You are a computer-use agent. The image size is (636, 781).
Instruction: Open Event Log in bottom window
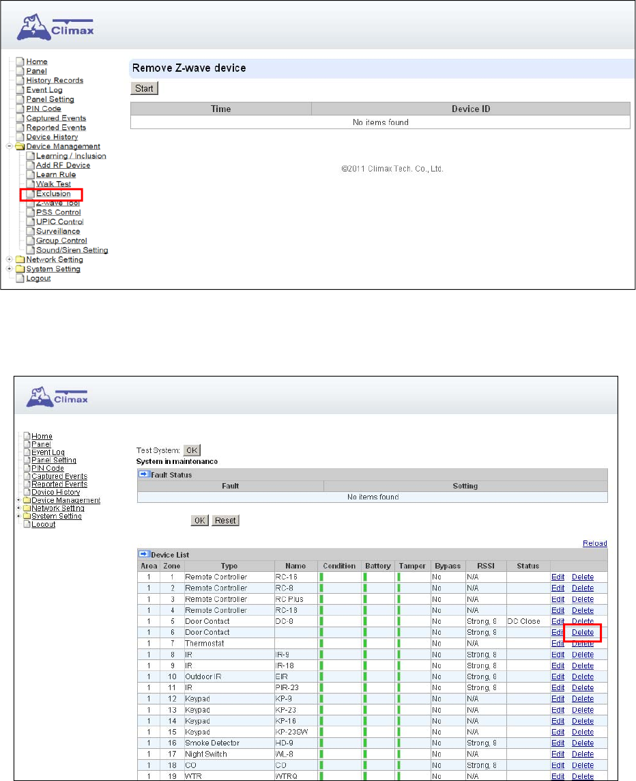(48, 452)
